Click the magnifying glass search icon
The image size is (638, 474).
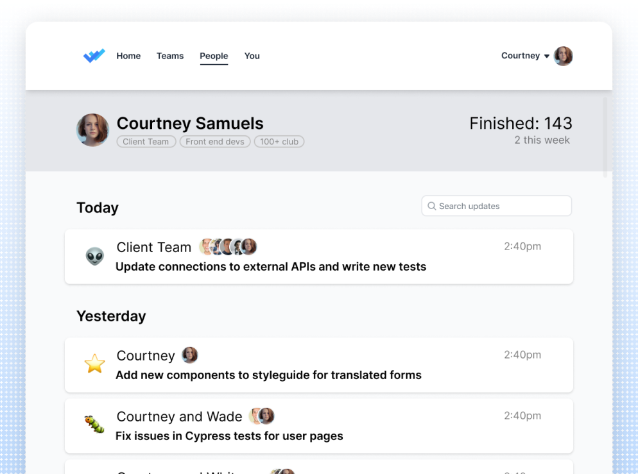click(x=432, y=206)
